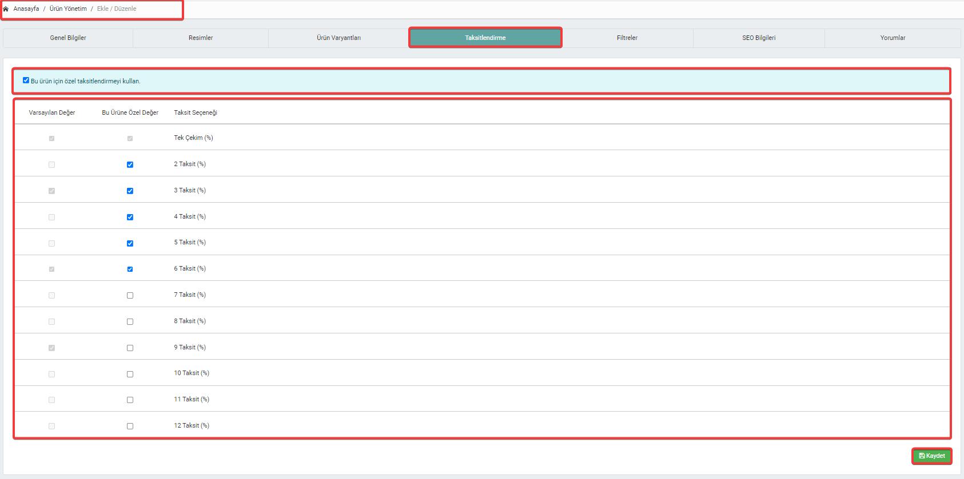This screenshot has width=964, height=479.
Task: Uncheck product-specific value for 2 Taksit
Action: 130,164
